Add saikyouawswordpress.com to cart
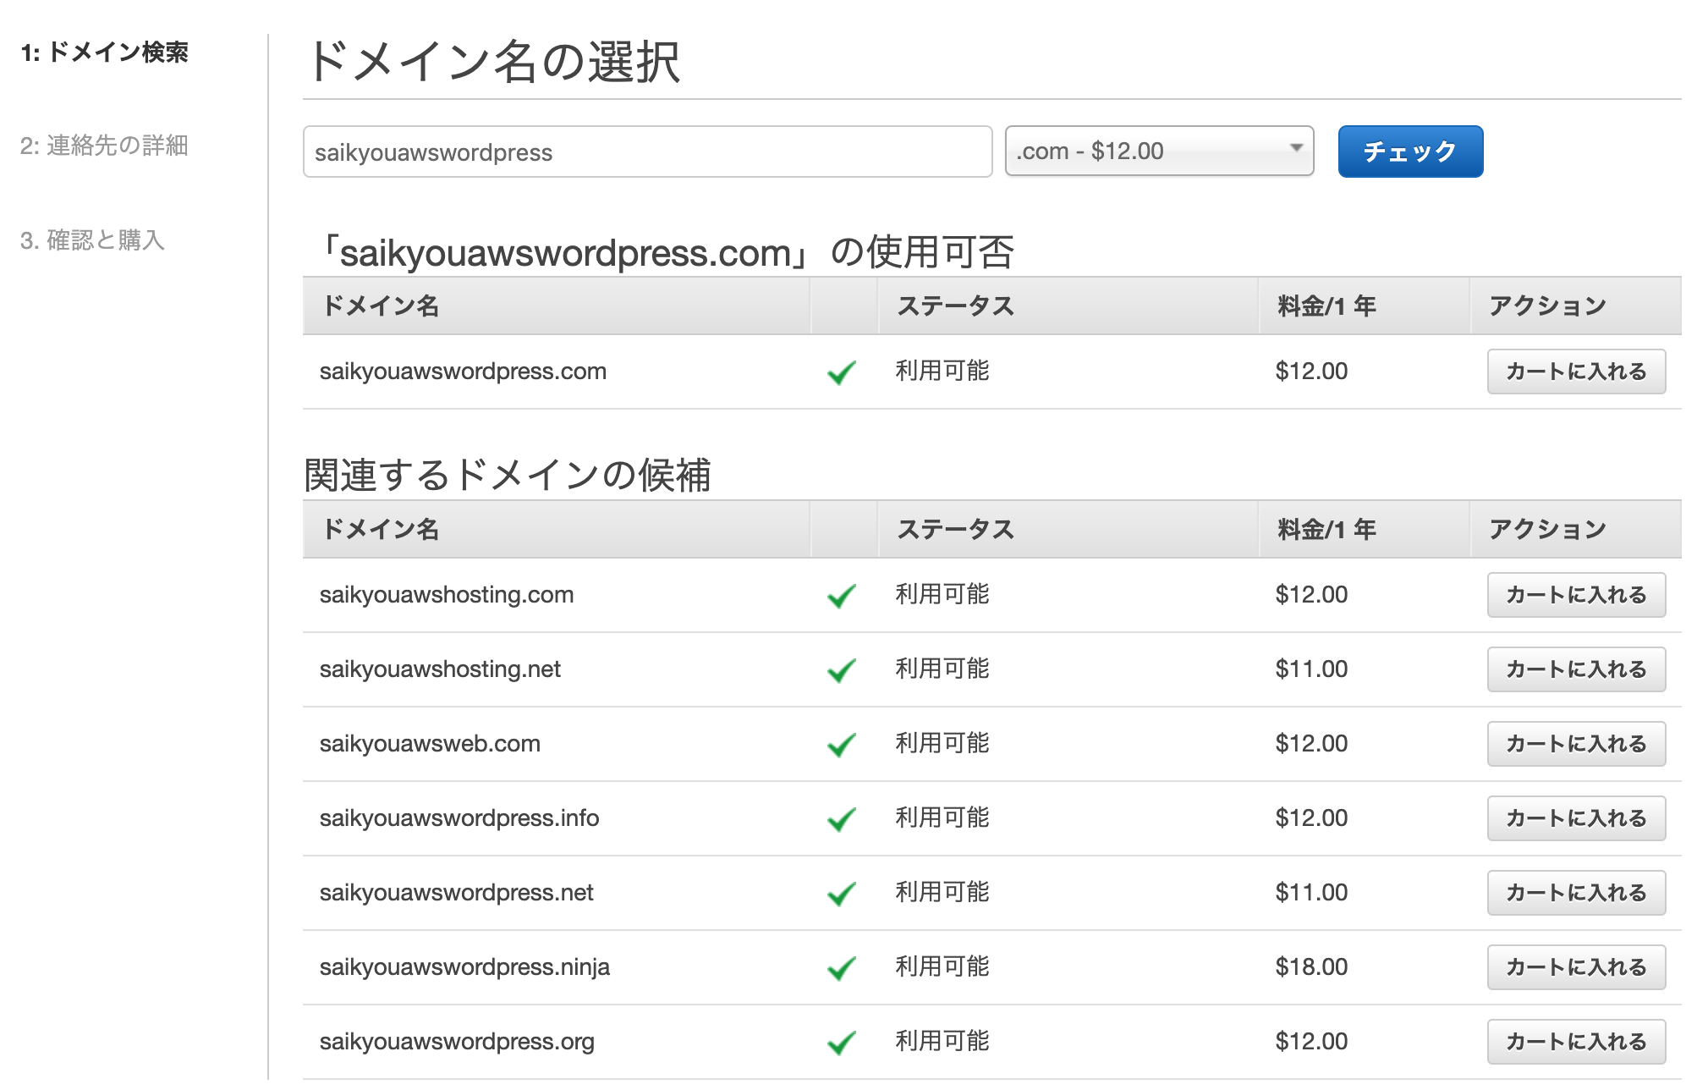The width and height of the screenshot is (1697, 1090). (x=1575, y=372)
